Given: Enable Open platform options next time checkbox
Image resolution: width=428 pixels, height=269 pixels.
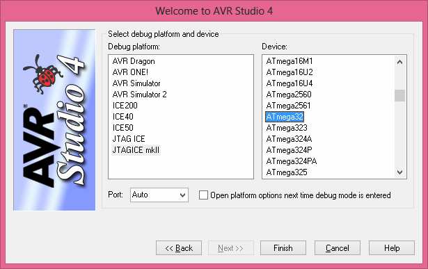Looking at the screenshot, I should (203, 195).
